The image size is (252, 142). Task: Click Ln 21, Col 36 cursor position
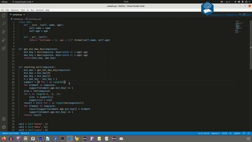click(x=204, y=133)
